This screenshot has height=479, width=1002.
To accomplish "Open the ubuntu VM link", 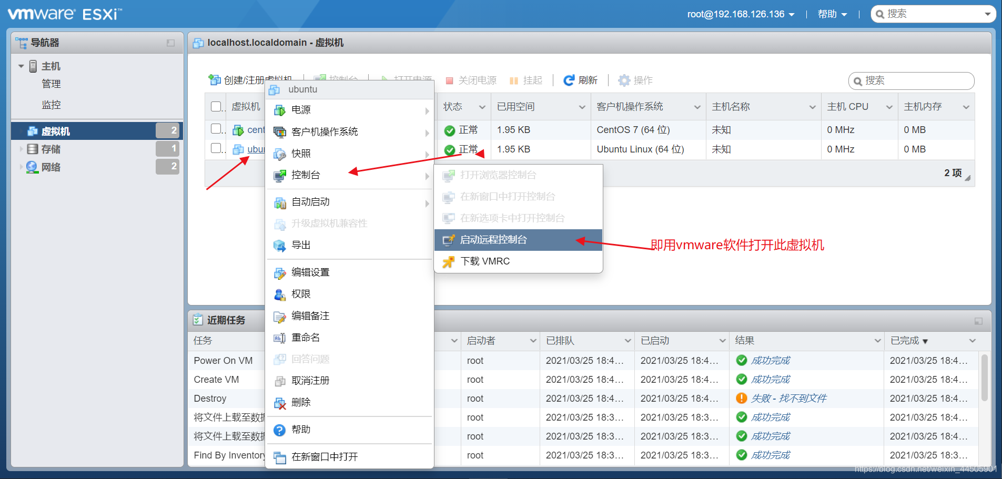I will 256,149.
